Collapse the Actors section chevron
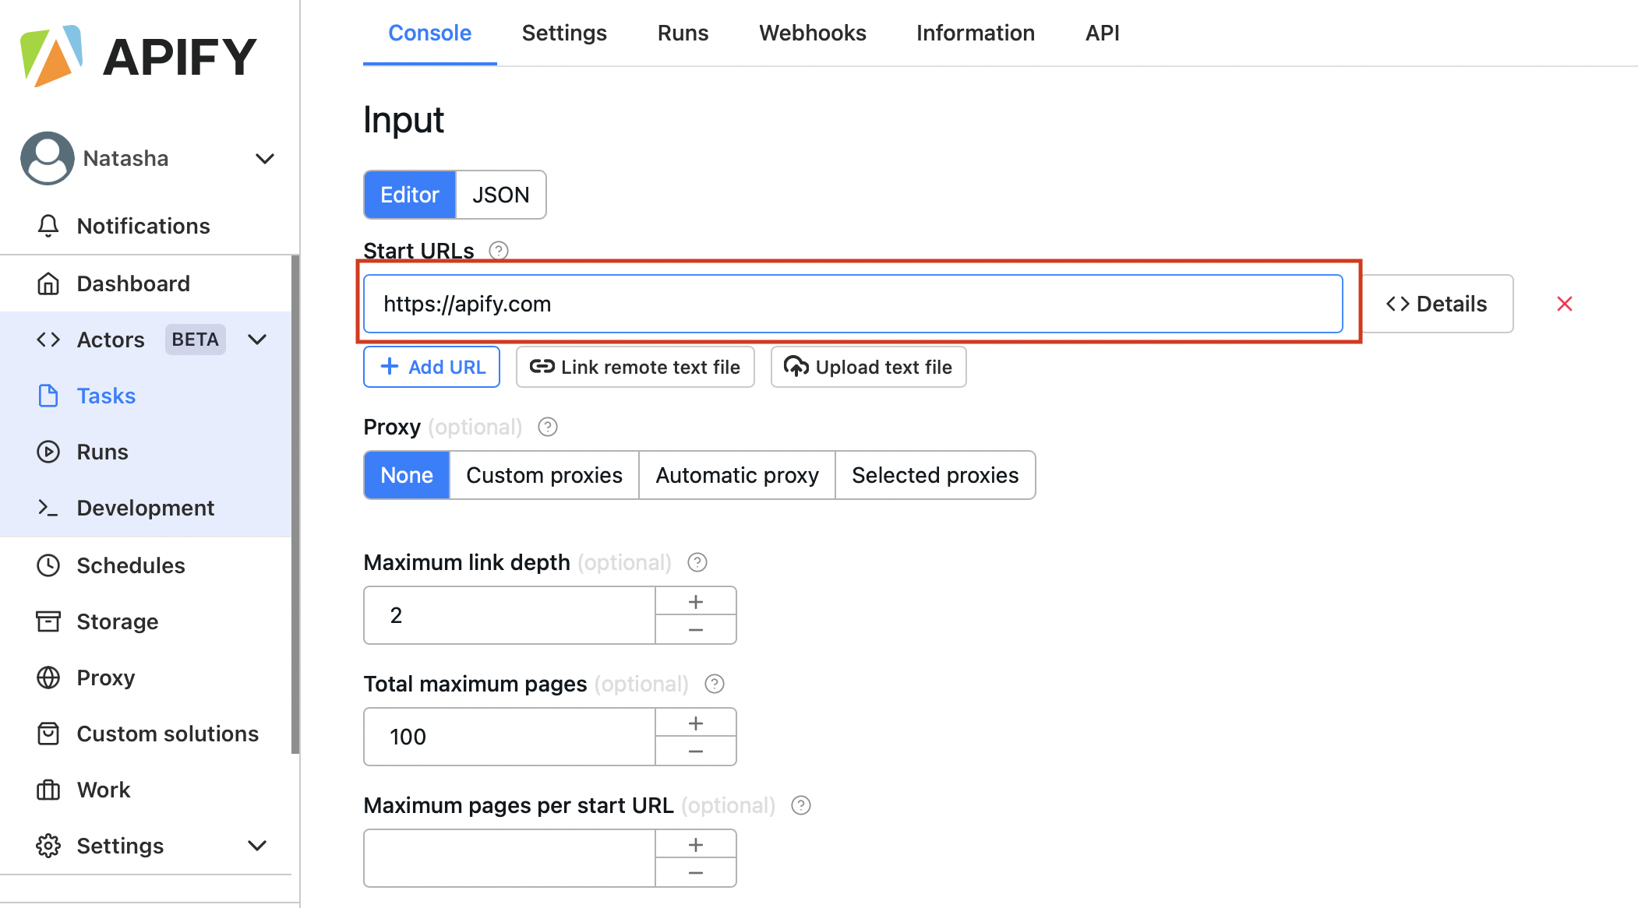 [x=257, y=340]
